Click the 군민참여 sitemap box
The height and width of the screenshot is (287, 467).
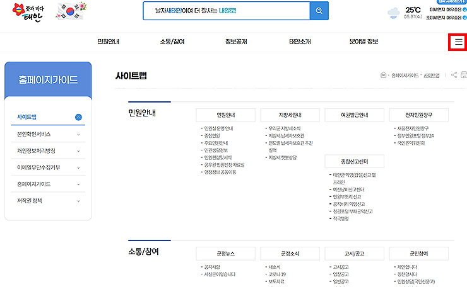(418, 254)
